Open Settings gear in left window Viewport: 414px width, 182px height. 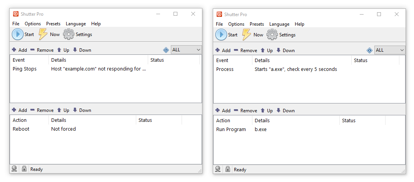[x=68, y=34]
